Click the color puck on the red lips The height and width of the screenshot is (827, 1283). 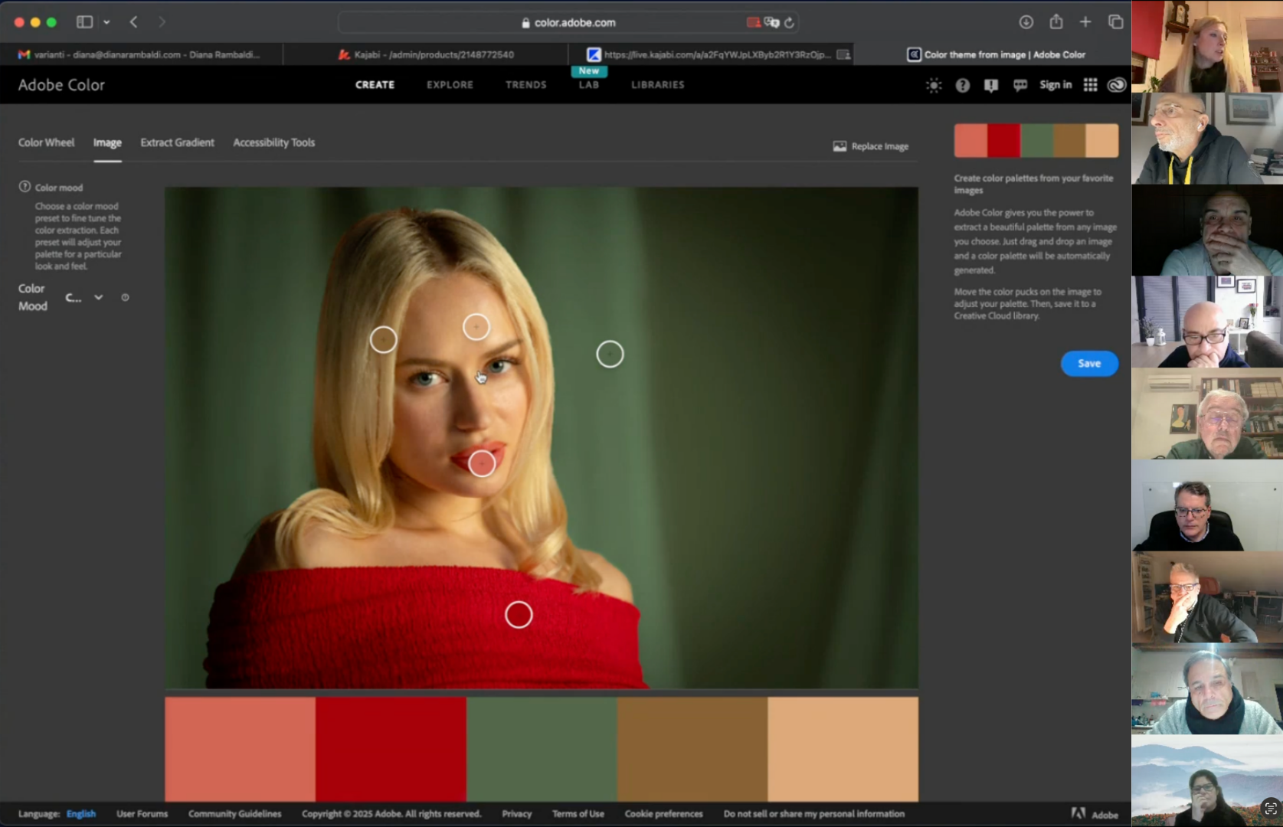point(482,463)
